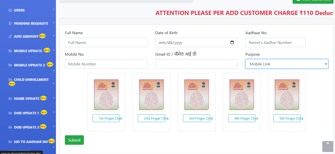This screenshot has width=335, height=154.
Task: Click the Add Amount link icon
Action: (x=10, y=36)
